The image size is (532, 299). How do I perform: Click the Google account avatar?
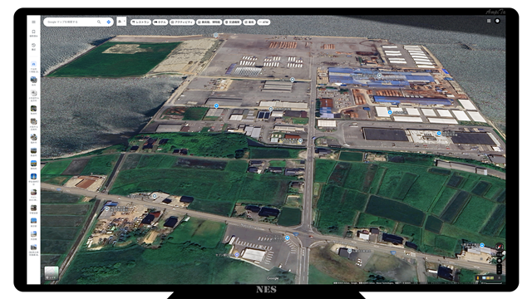(497, 21)
